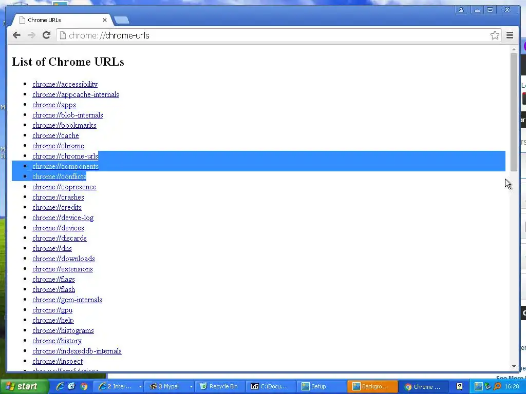Open chrome://components link
The image size is (526, 394).
pyautogui.click(x=65, y=167)
